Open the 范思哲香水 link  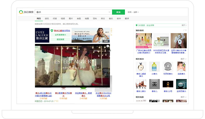click(168, 74)
